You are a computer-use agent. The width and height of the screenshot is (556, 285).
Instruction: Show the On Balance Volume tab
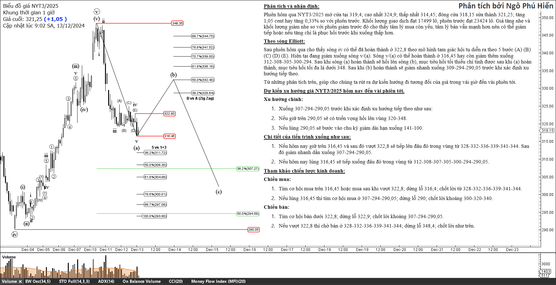pyautogui.click(x=141, y=282)
